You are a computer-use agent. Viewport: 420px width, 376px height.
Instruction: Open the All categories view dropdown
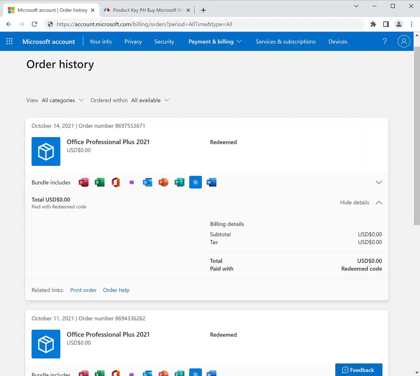[x=62, y=100]
